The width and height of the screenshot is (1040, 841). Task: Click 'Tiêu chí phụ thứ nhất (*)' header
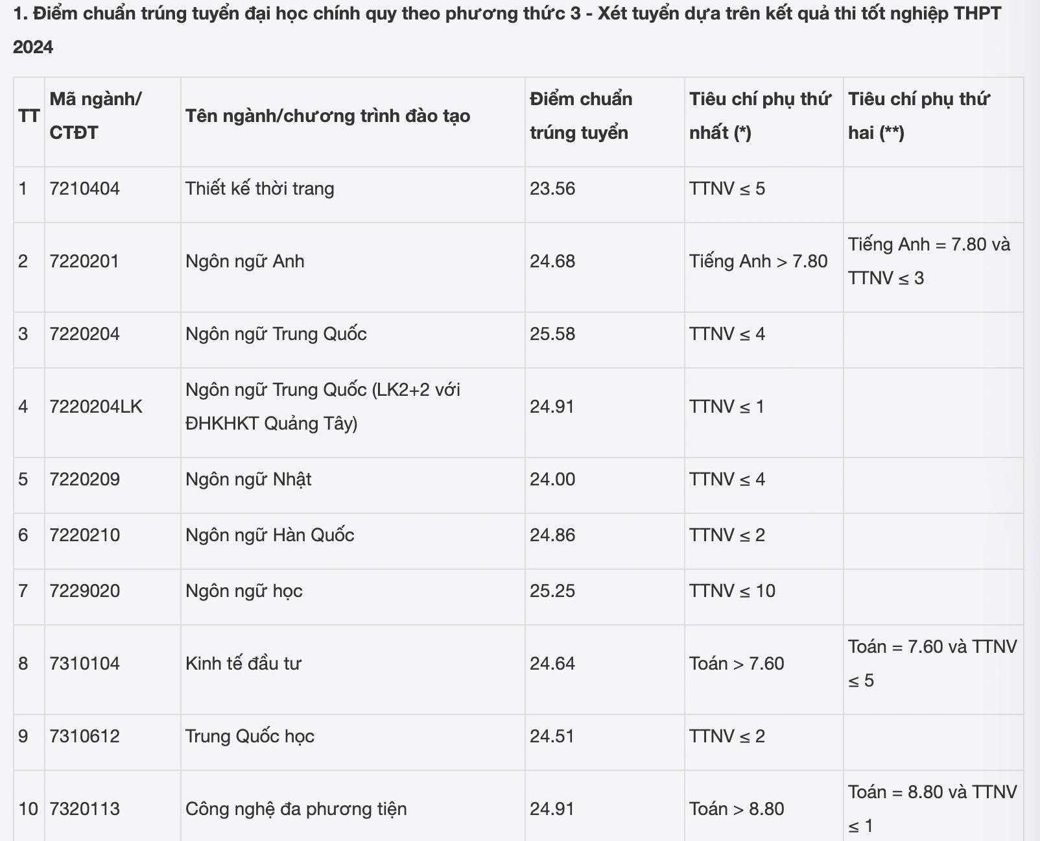[759, 116]
